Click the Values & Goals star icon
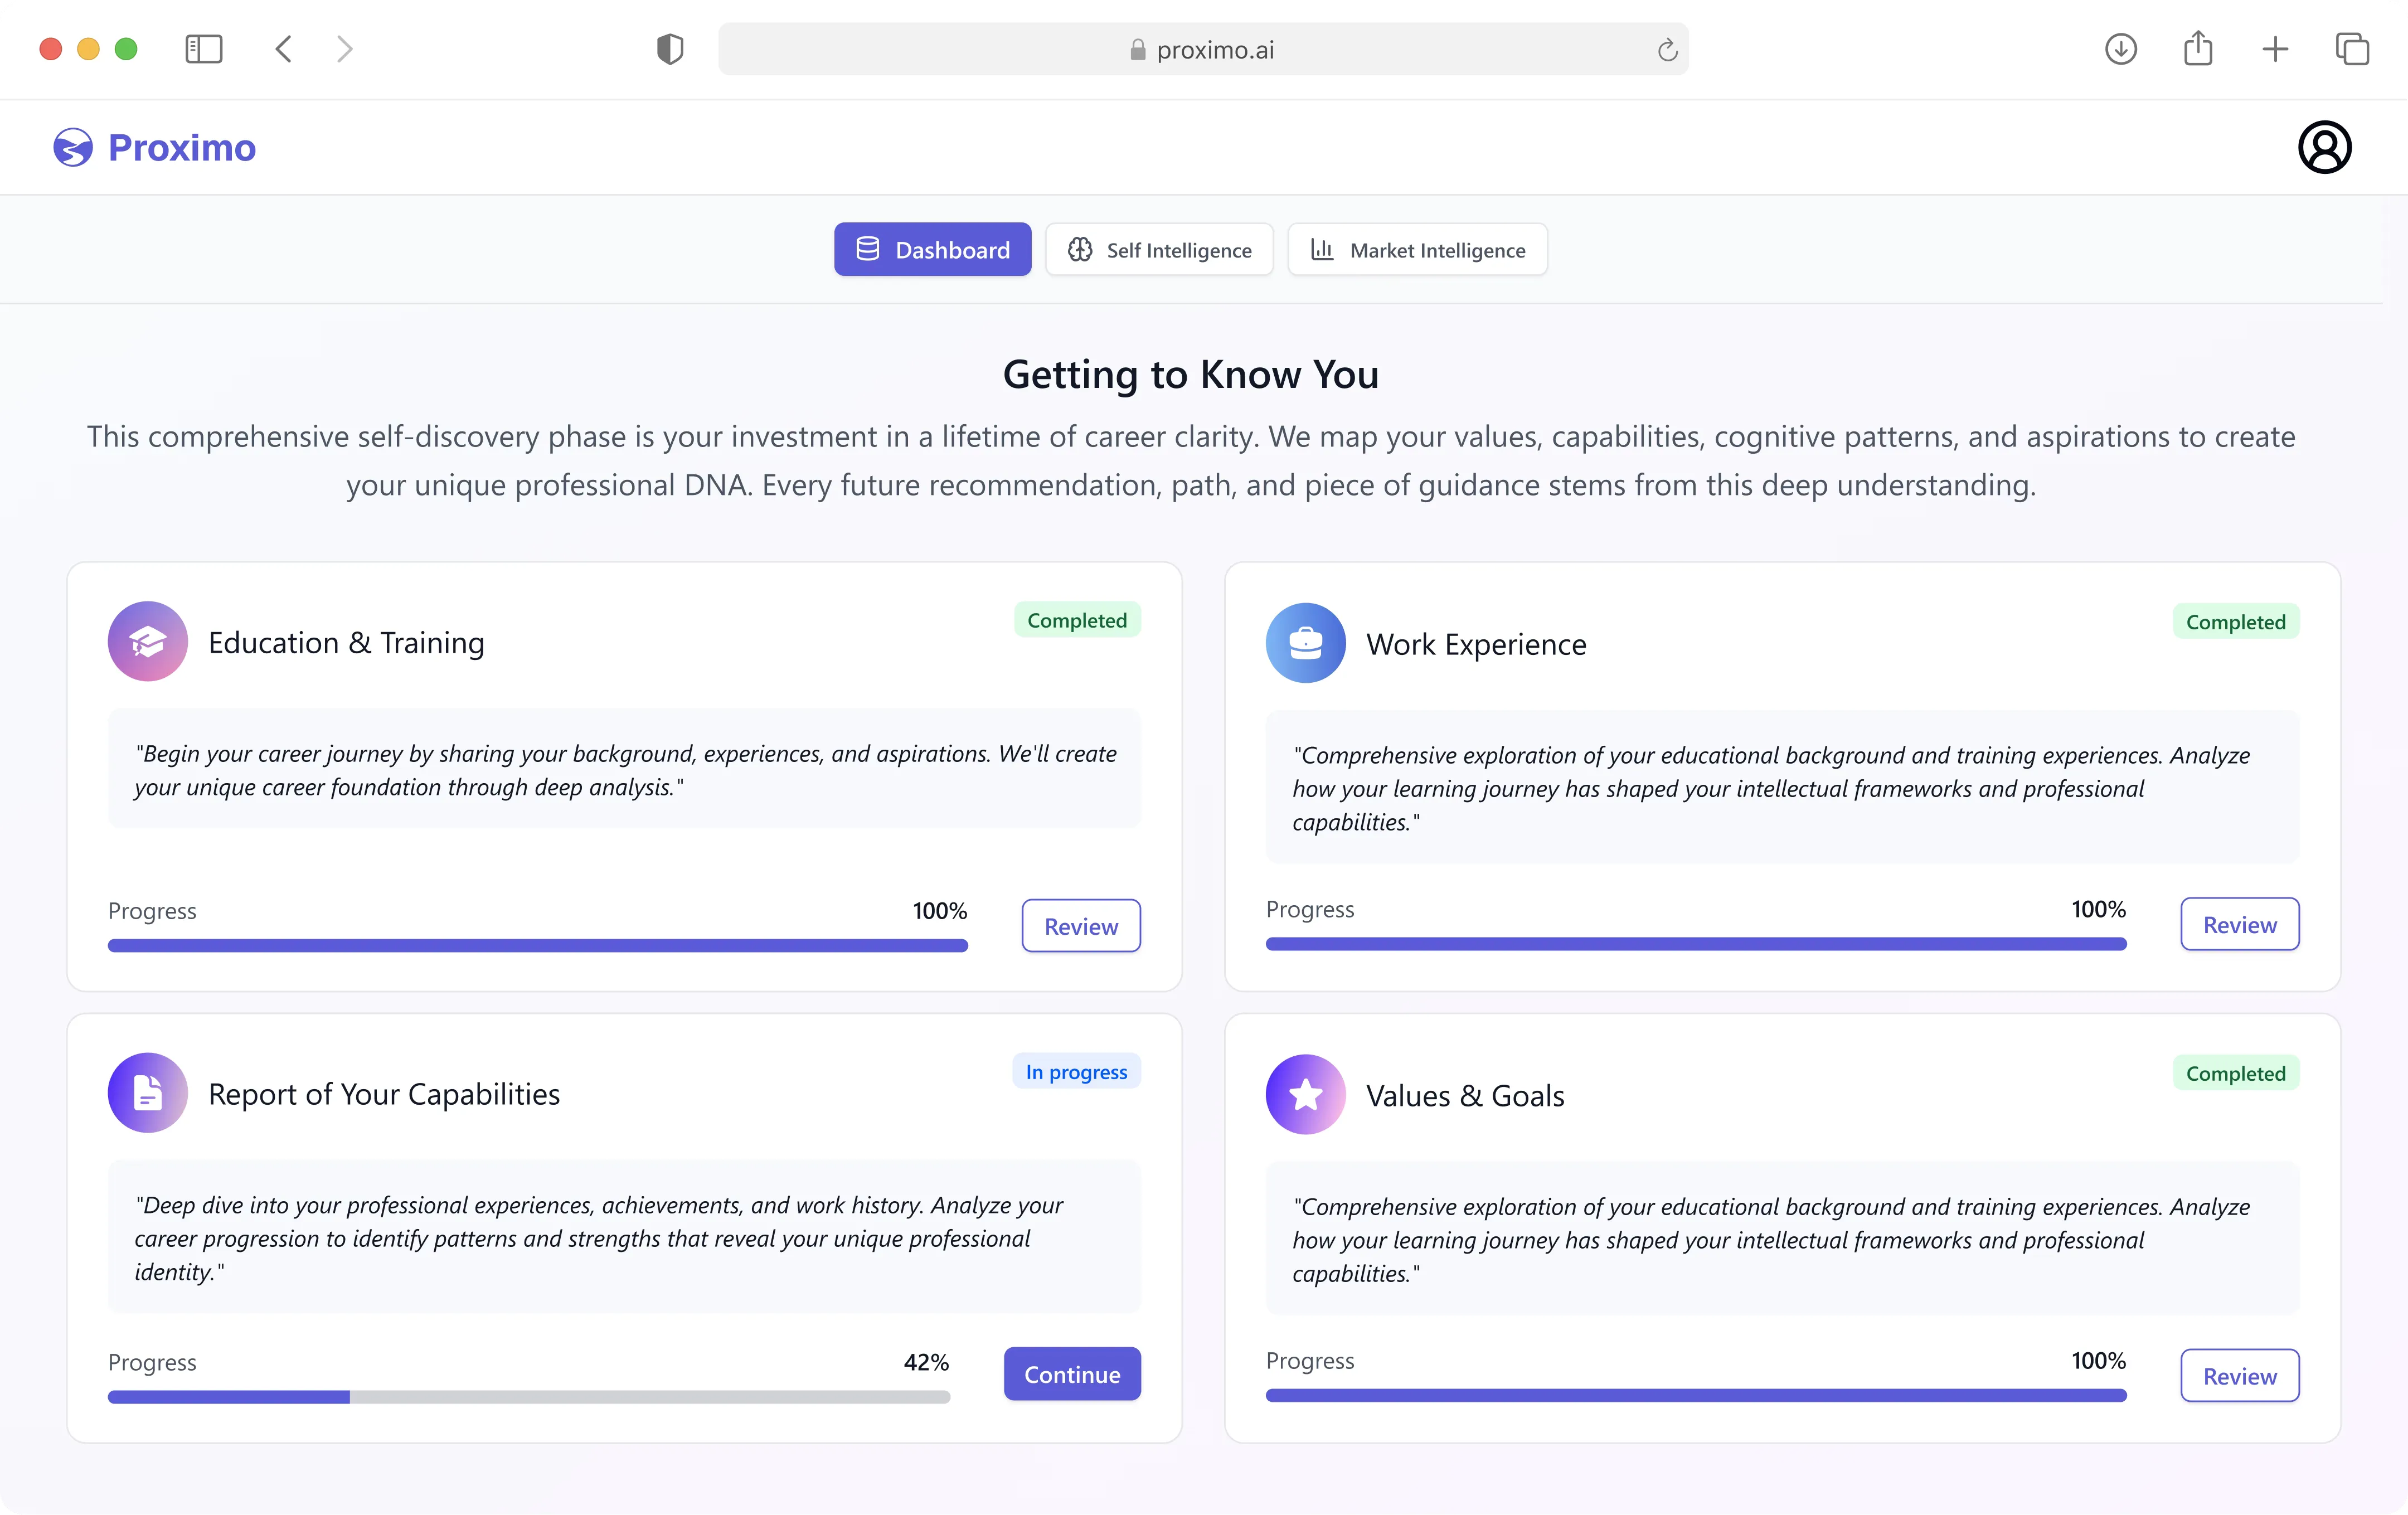 pos(1305,1095)
